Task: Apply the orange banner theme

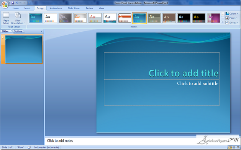Action: (x=125, y=18)
